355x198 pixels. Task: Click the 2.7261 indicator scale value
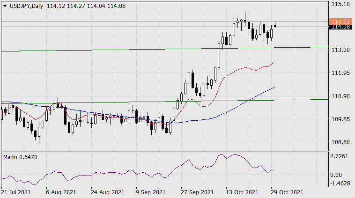(339, 156)
